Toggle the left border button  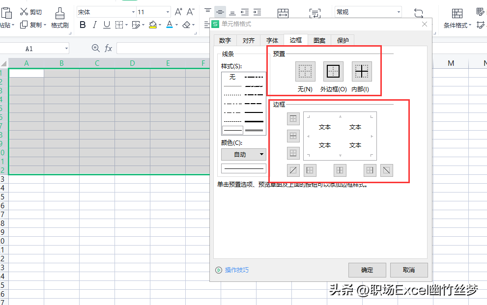pos(310,170)
